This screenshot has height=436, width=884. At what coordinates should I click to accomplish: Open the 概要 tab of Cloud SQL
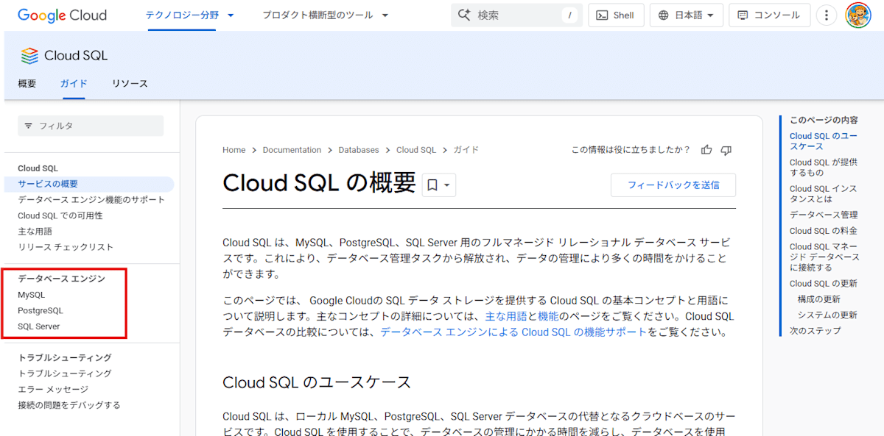click(x=27, y=83)
